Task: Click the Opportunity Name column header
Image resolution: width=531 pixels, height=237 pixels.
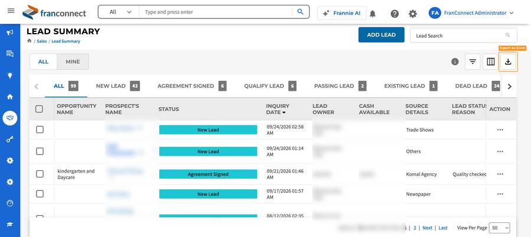Action: [77, 109]
